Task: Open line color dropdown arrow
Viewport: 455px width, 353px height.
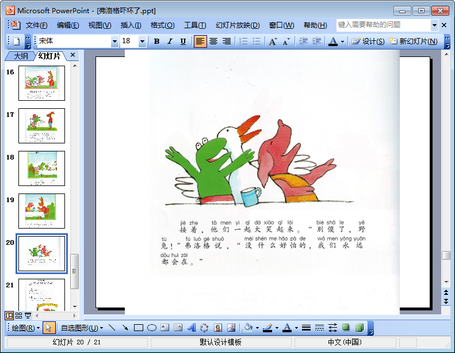Action: [x=277, y=328]
